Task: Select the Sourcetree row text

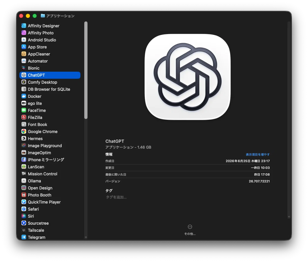Action: tap(38, 223)
